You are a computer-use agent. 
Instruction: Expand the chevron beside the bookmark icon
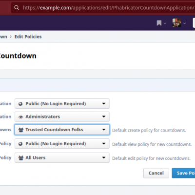pyautogui.click(x=165, y=23)
